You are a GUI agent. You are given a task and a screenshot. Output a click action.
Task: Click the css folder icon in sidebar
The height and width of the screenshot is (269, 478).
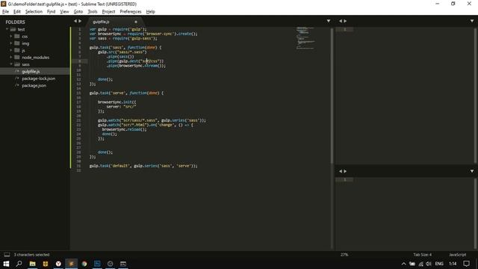(x=17, y=37)
